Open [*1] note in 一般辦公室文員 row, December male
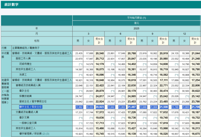Viewport: 201px width, 137px height. click(x=177, y=123)
